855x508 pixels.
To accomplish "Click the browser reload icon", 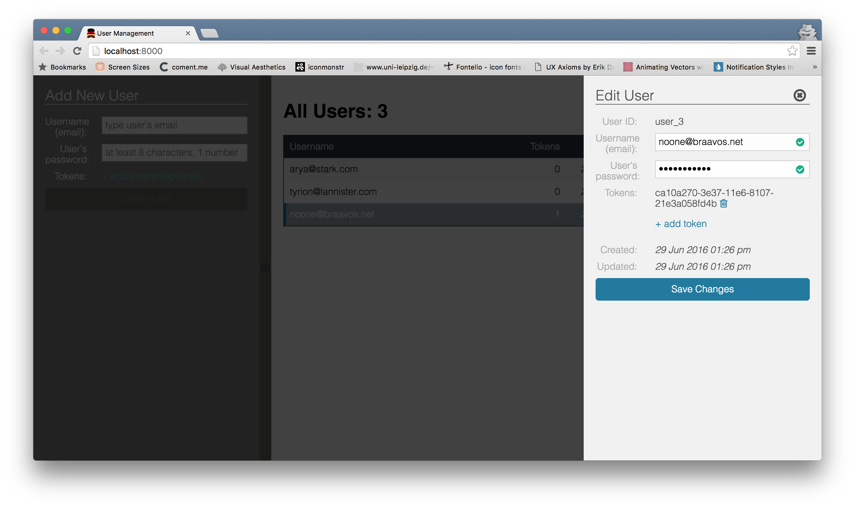I will [77, 51].
